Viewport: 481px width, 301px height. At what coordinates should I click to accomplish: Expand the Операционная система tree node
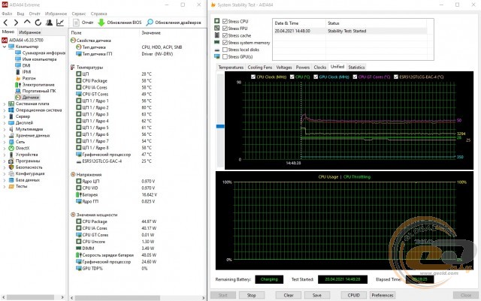pos(5,110)
